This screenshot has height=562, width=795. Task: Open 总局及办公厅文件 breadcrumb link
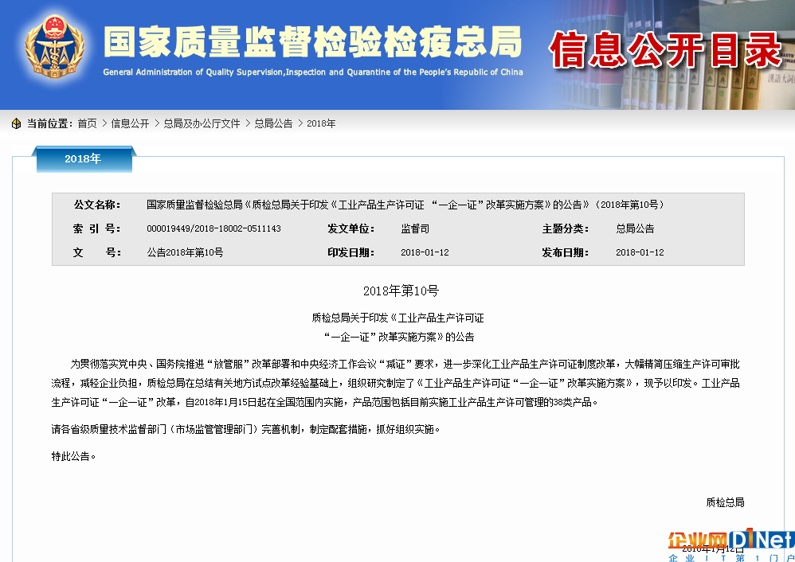[202, 123]
